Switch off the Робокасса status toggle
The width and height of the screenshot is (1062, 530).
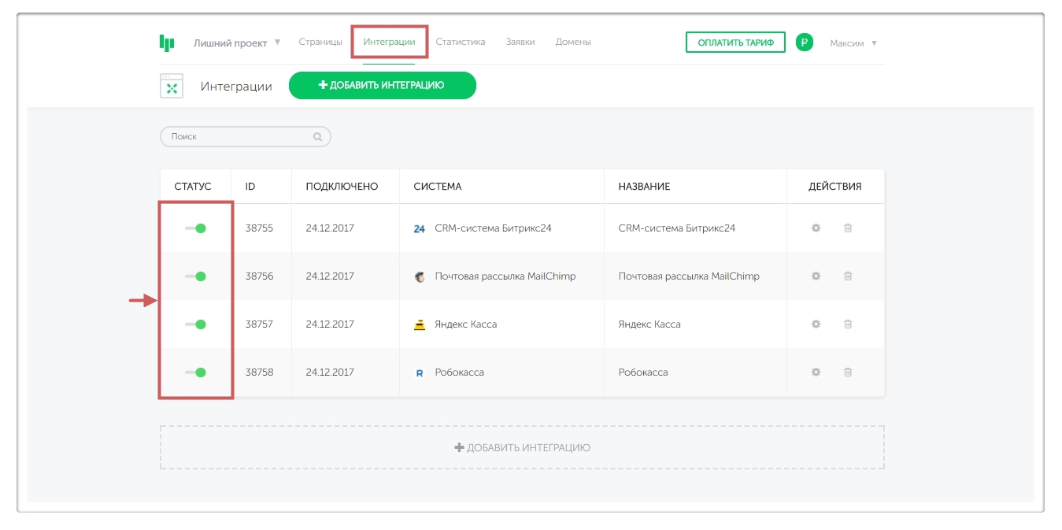[195, 372]
